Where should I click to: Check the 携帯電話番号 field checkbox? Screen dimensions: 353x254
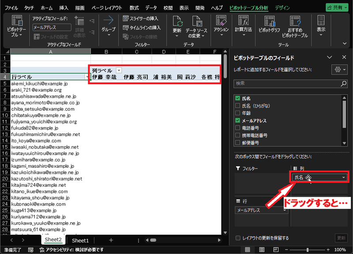point(237,135)
